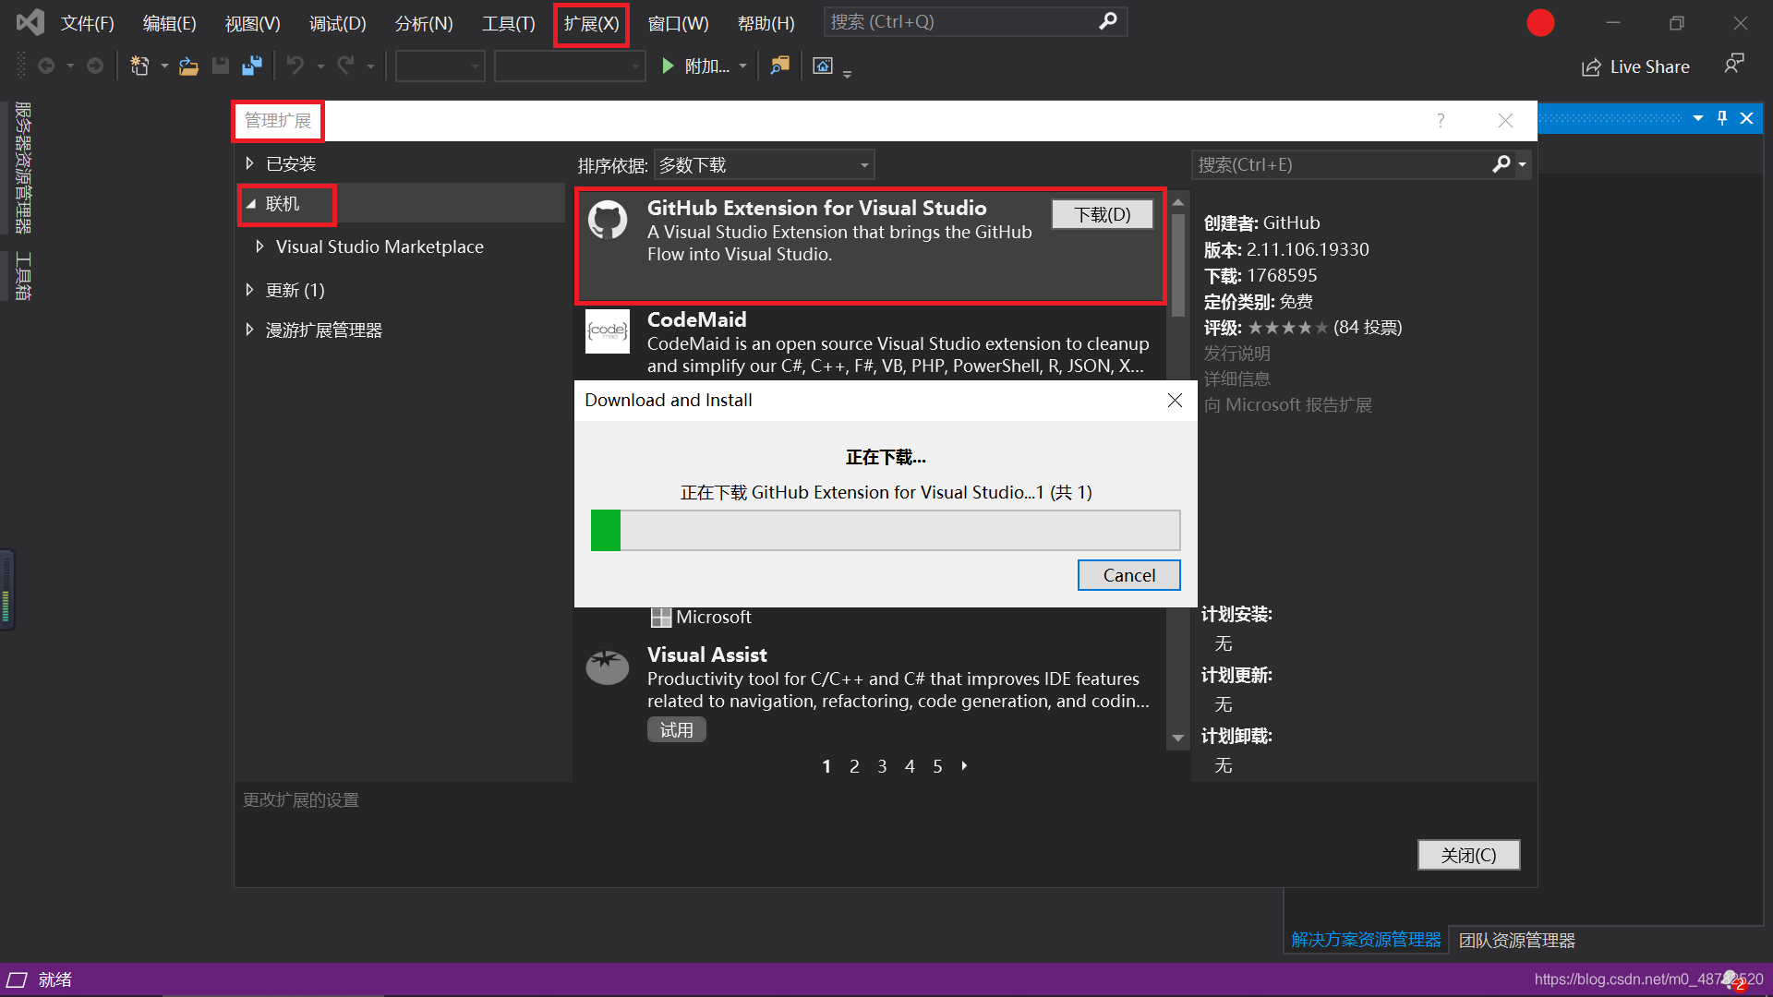Click the save all icon

point(251,66)
